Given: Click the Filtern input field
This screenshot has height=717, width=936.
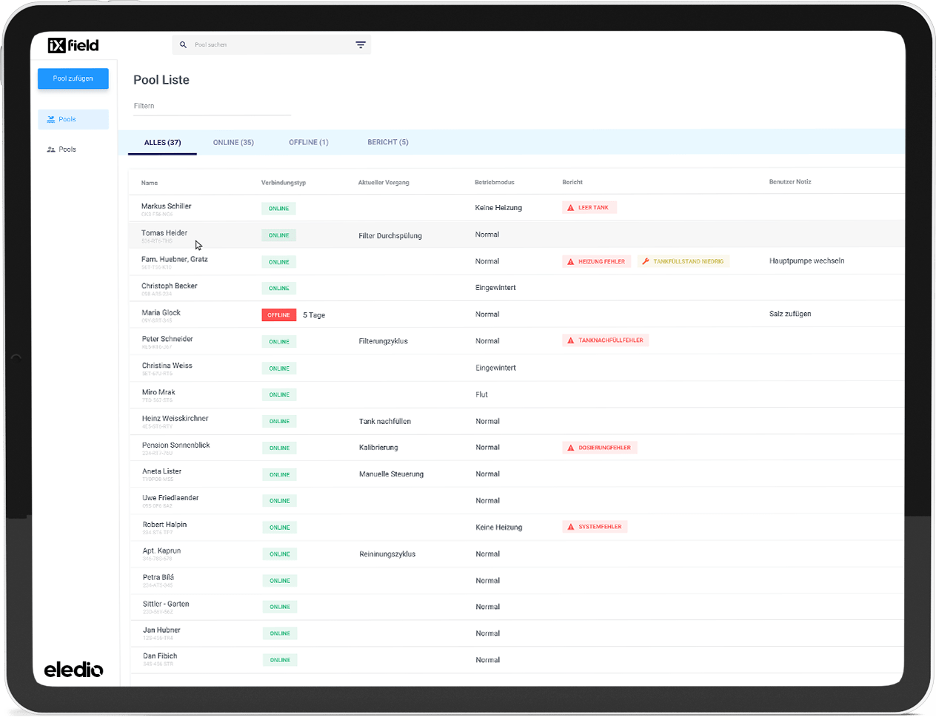Looking at the screenshot, I should pyautogui.click(x=212, y=107).
